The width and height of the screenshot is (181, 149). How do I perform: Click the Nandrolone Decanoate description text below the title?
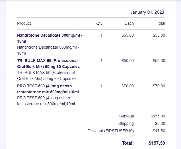tap(48, 50)
